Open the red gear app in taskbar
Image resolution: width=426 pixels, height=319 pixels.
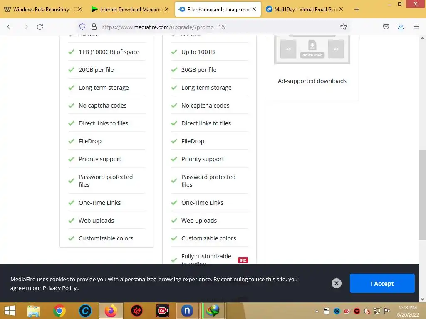(136, 311)
